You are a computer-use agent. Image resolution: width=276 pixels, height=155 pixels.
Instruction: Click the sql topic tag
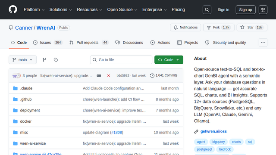(x=250, y=142)
